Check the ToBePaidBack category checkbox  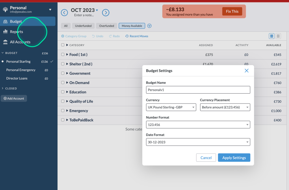(x=63, y=120)
